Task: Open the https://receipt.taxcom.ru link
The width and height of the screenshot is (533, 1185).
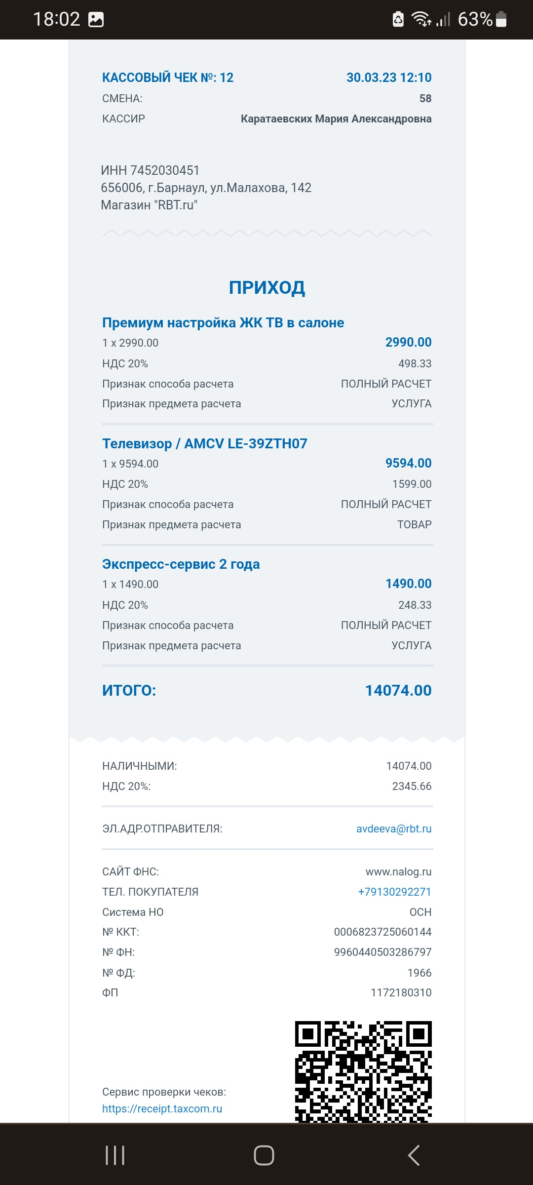Action: click(x=162, y=1108)
